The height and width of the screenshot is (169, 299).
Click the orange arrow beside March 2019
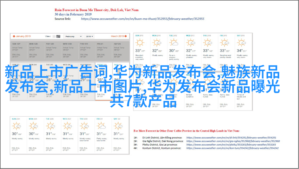coord(126,36)
